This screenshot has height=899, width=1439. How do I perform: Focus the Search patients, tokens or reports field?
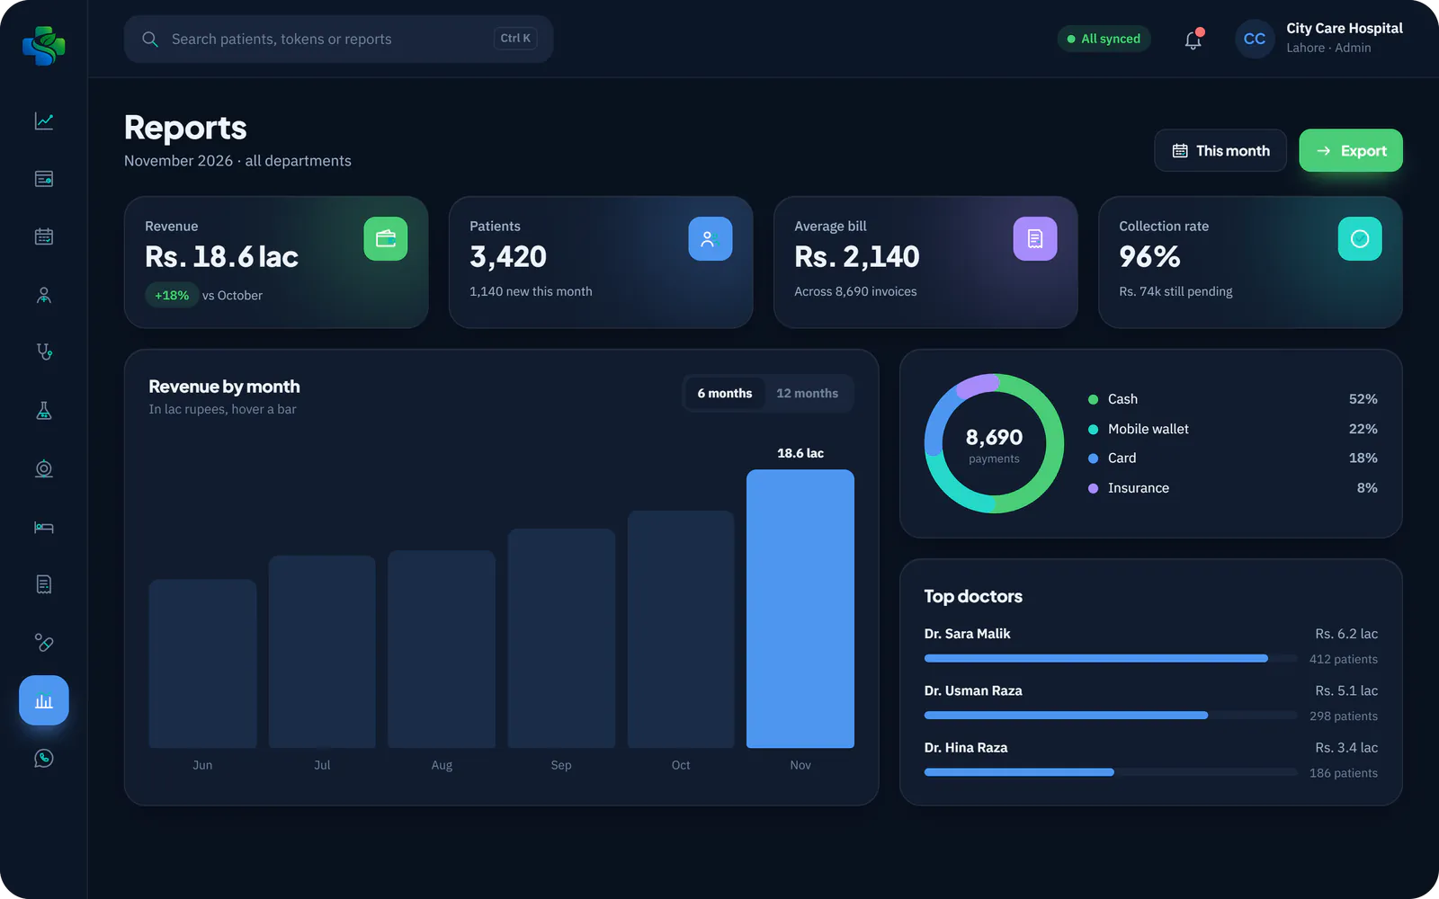pos(338,39)
